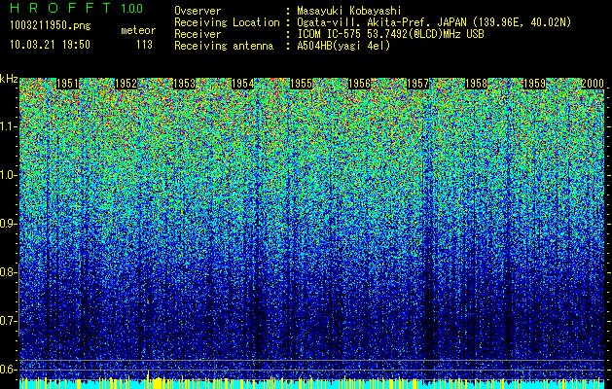Click the 1.1 kHz axis label

click(x=8, y=126)
